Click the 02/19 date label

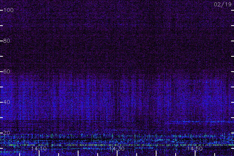tap(223, 4)
